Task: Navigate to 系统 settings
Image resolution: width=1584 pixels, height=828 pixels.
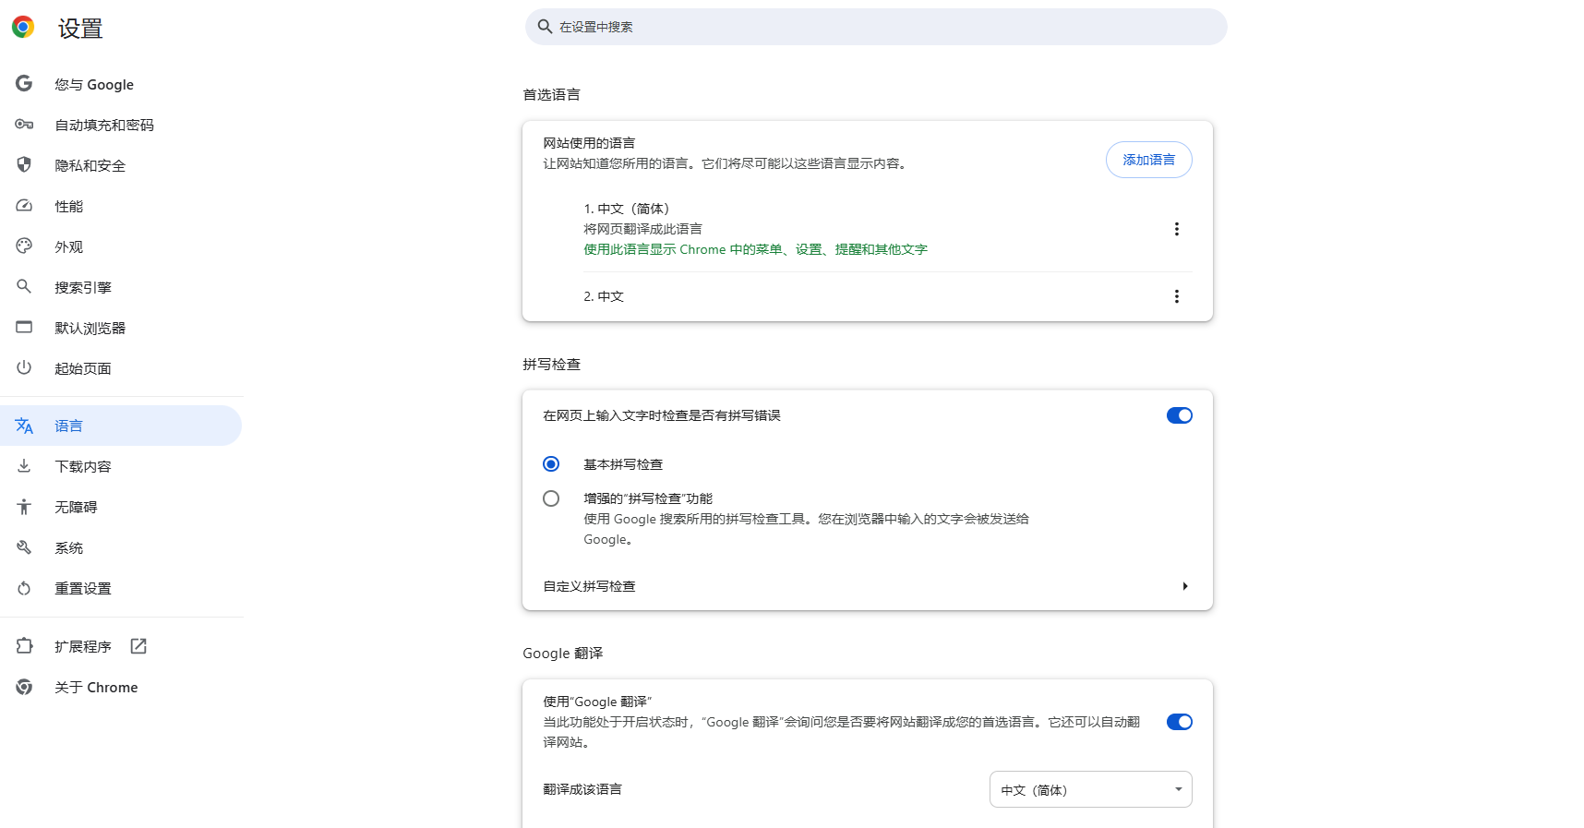Action: [121, 547]
